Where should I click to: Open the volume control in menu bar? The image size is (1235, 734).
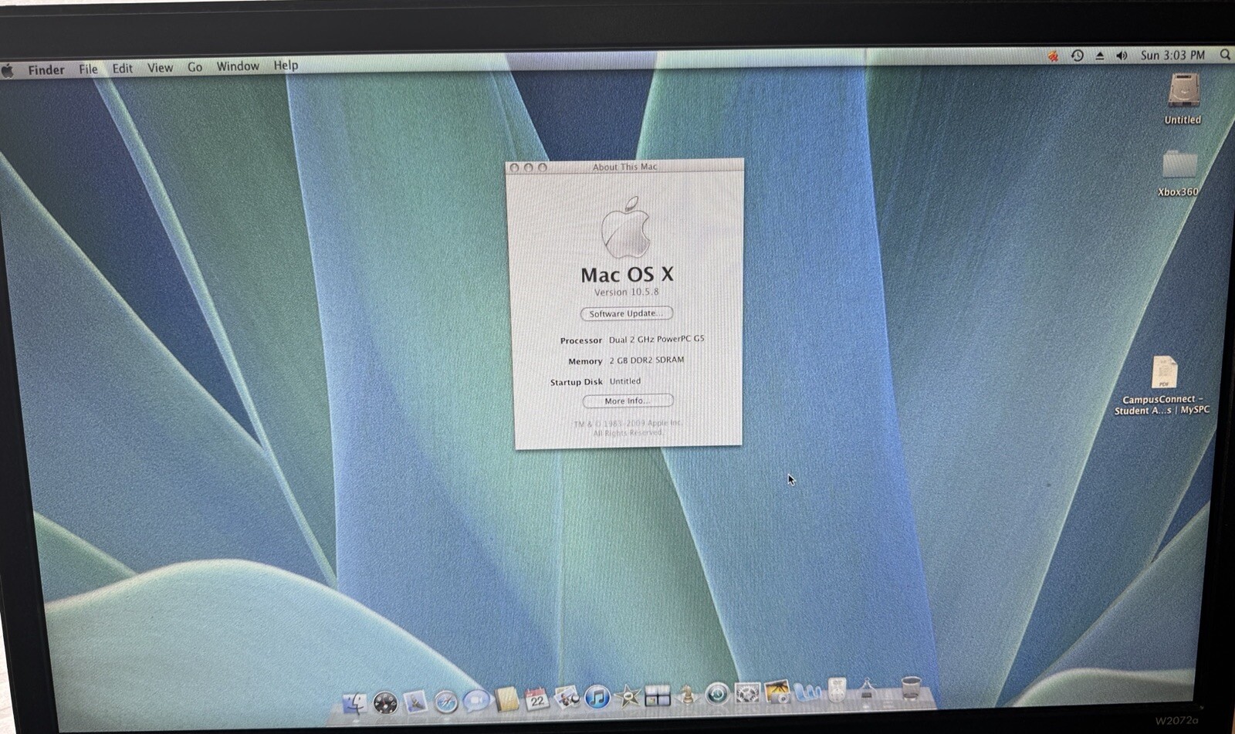coord(1122,56)
